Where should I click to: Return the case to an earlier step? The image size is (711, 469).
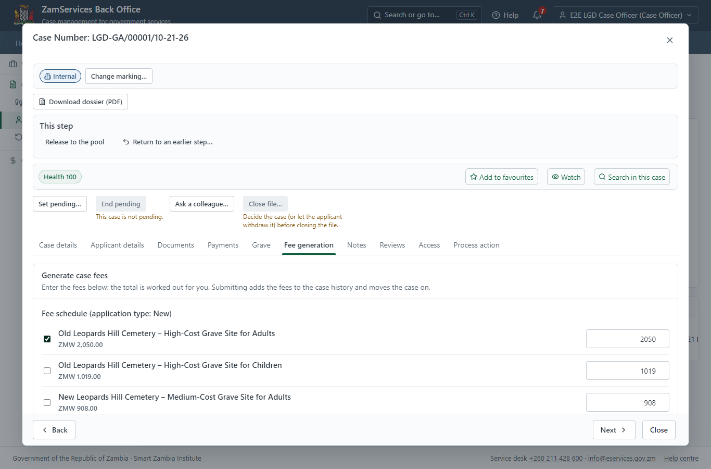[x=168, y=142]
